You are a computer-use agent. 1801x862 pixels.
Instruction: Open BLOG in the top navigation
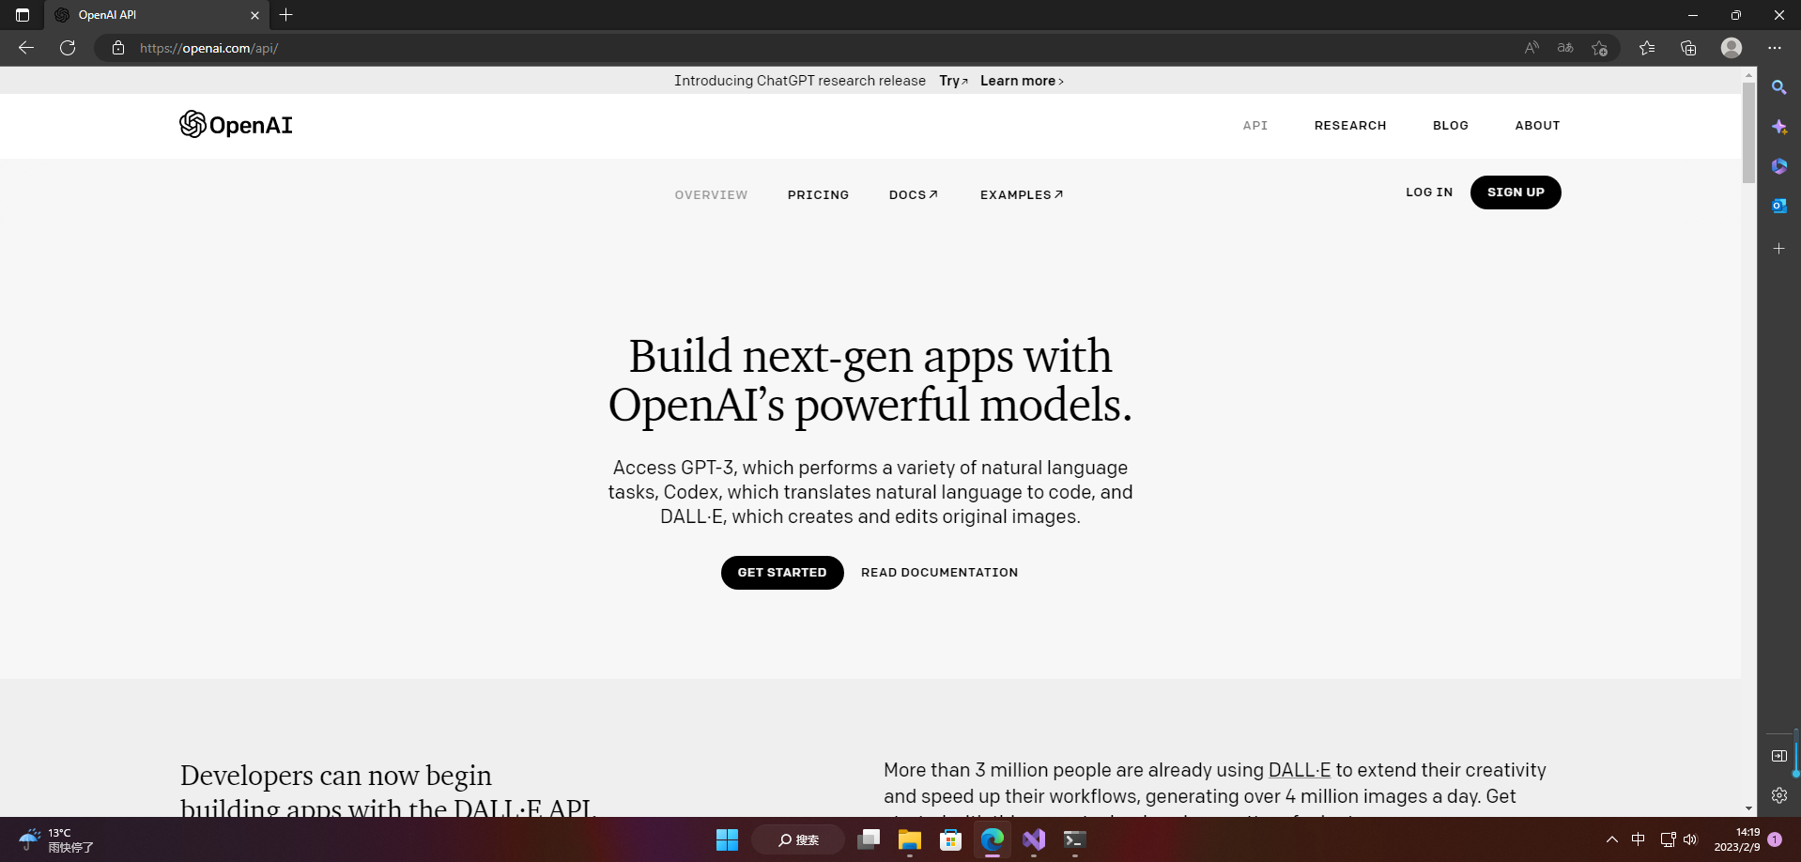(1451, 126)
